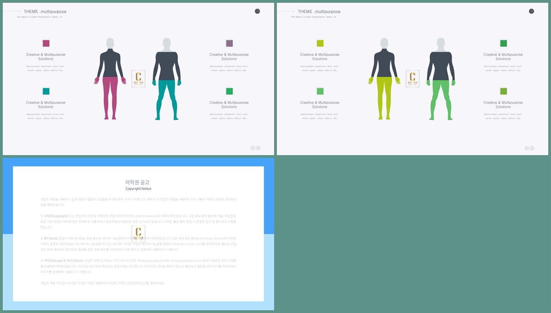Click the Creative & Multipurpose heading under the olive green square
This screenshot has height=313, width=551.
click(x=503, y=105)
